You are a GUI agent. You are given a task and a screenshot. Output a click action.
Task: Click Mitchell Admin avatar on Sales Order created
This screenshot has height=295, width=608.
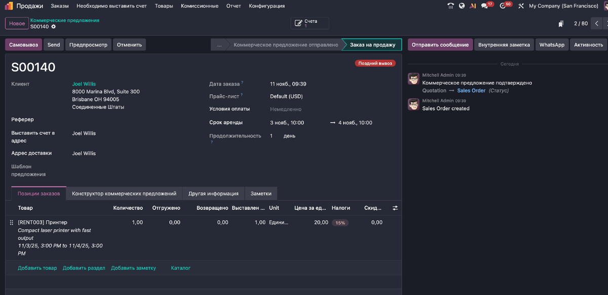point(413,104)
